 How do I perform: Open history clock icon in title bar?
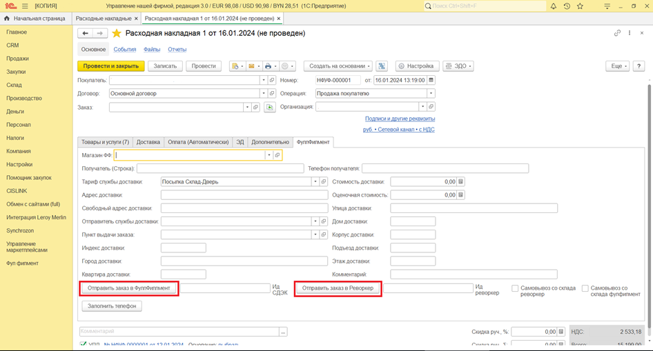tap(567, 6)
